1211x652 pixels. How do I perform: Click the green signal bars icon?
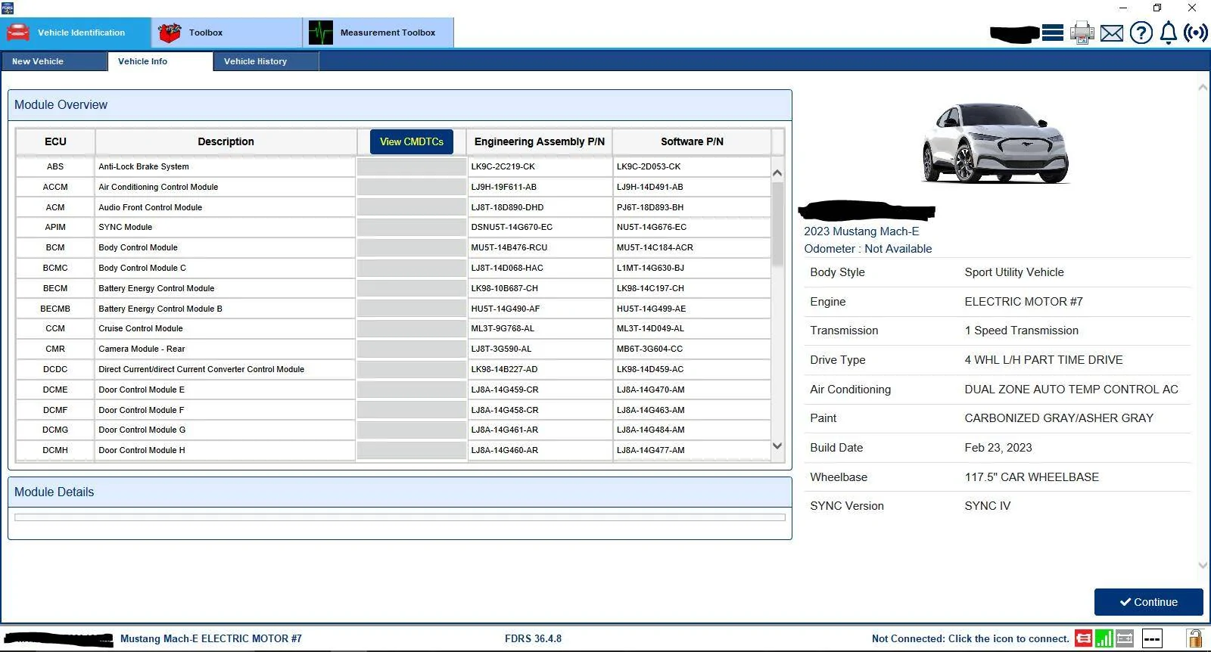pyautogui.click(x=1104, y=638)
